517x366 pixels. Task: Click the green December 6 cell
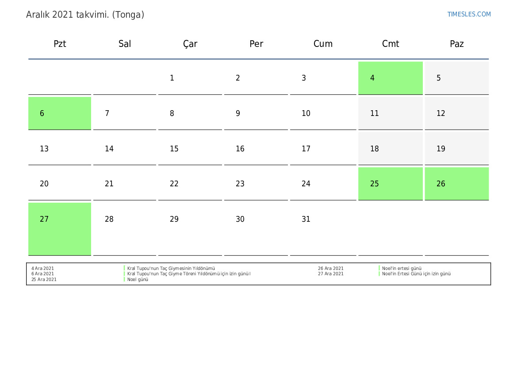[x=60, y=113]
